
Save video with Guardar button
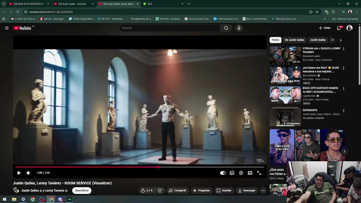click(224, 191)
